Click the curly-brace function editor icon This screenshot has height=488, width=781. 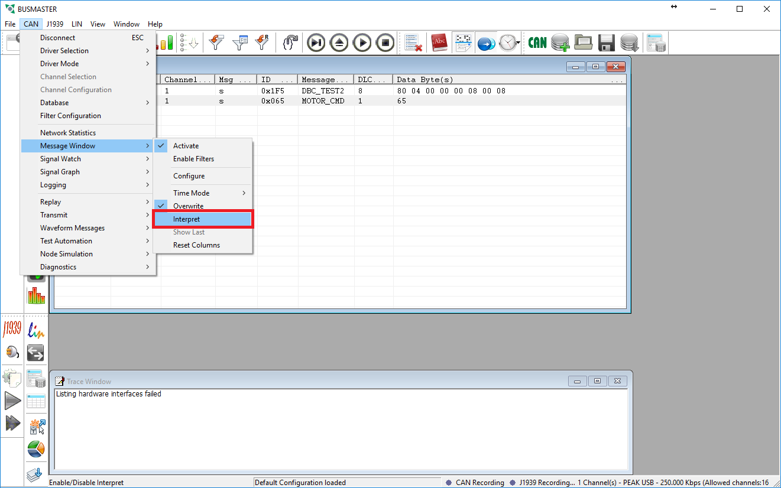(290, 43)
